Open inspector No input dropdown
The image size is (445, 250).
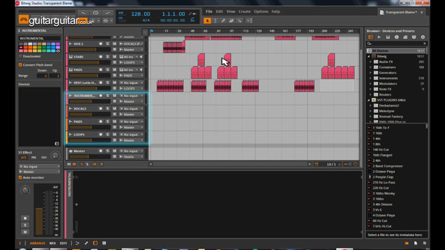(40, 167)
